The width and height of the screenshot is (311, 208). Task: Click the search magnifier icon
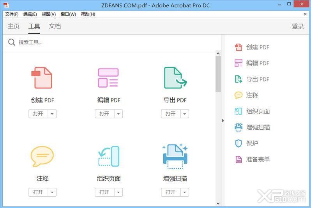point(12,42)
